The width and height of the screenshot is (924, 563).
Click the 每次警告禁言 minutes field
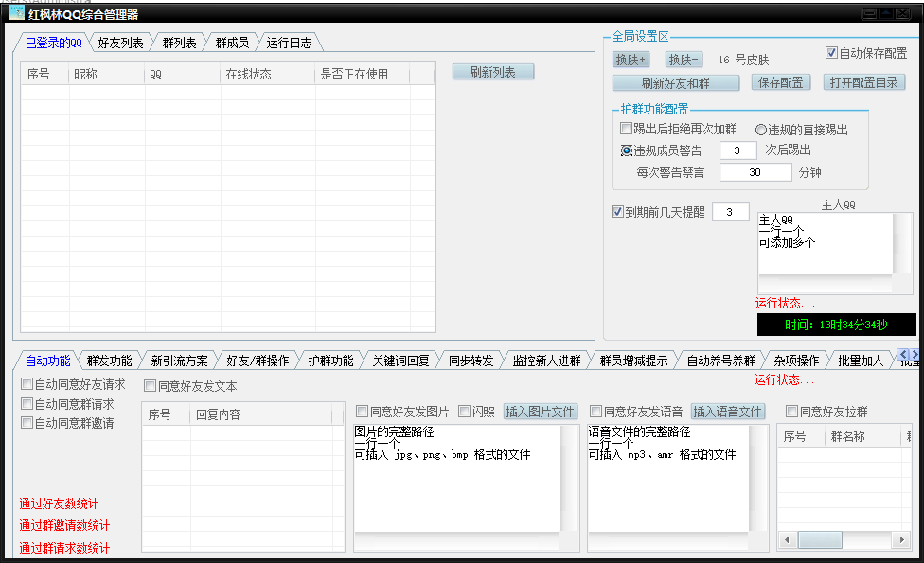tap(755, 172)
